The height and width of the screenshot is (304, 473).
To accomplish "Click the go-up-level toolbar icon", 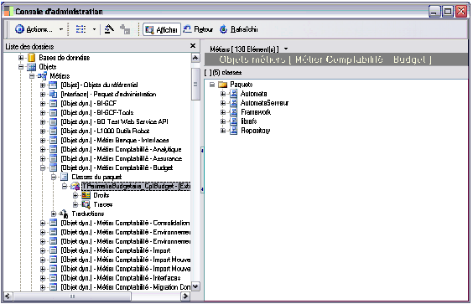I will click(109, 29).
